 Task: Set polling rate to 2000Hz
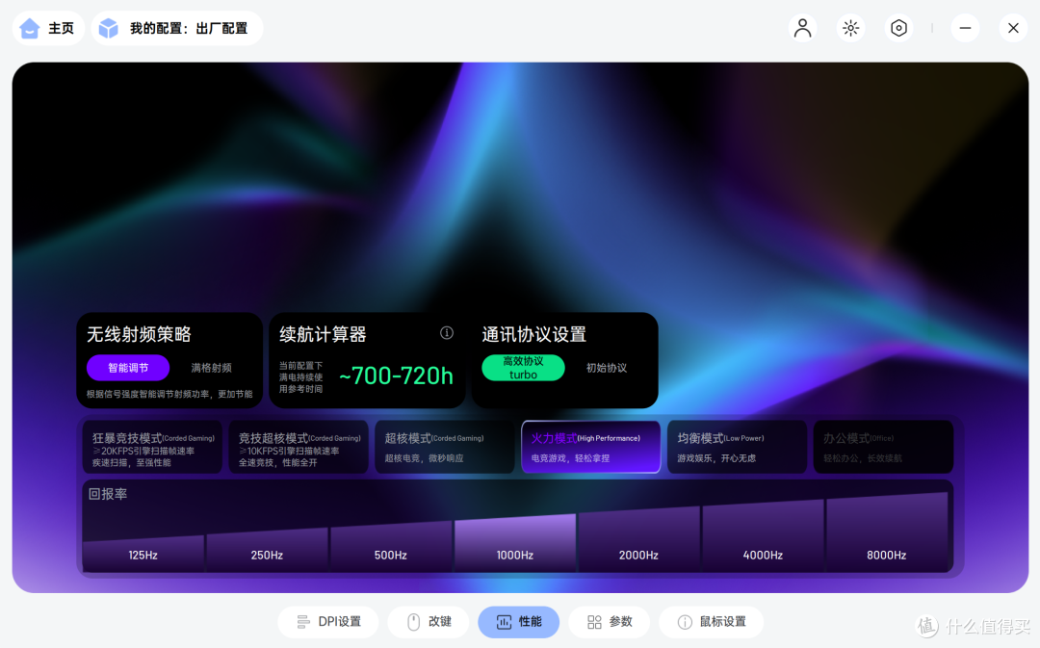[x=638, y=540]
